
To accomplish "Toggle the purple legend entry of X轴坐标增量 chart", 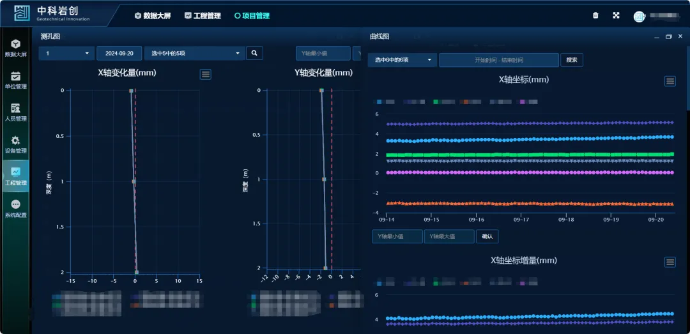I will click(528, 283).
